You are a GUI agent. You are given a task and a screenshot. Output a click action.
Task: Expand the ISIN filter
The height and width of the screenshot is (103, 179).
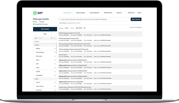coord(45,64)
